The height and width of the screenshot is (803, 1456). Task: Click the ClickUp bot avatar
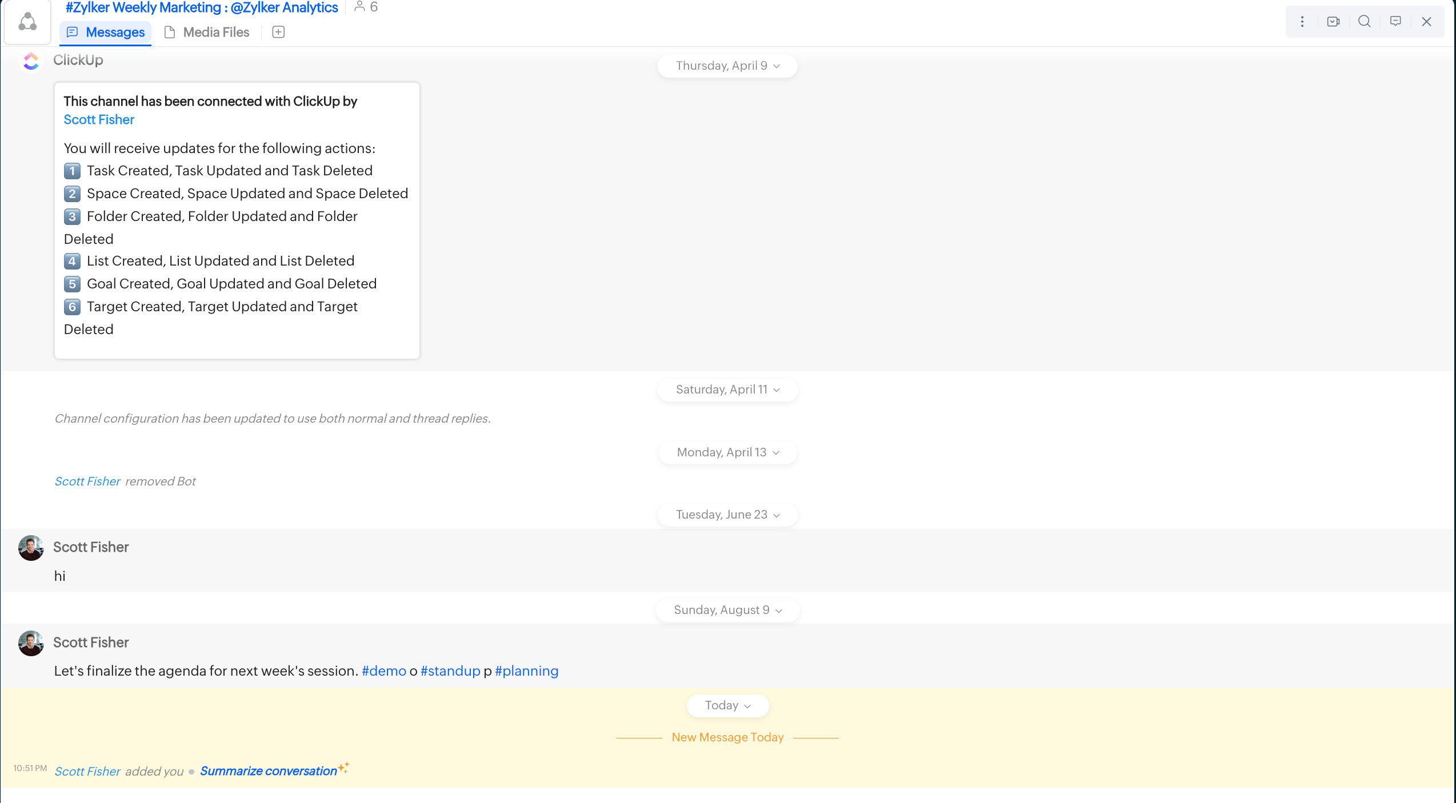tap(31, 61)
